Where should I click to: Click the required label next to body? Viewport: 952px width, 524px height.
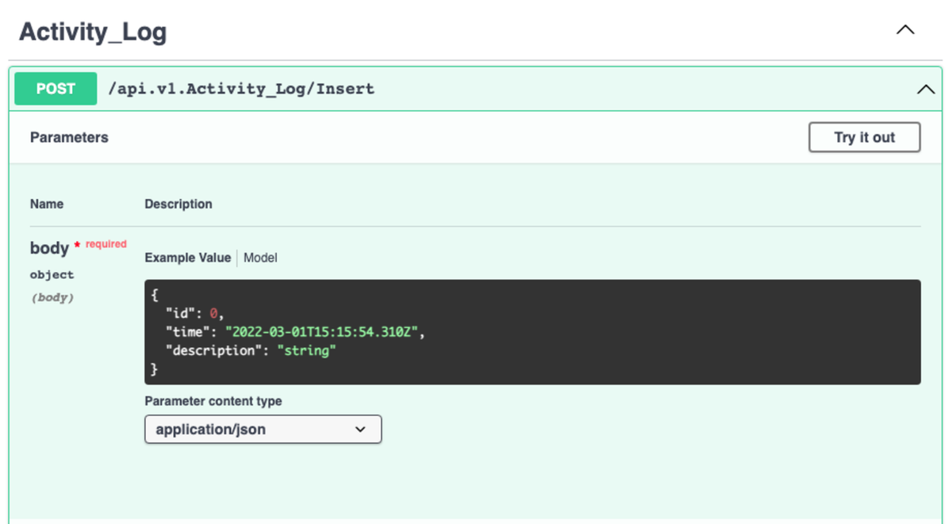point(106,243)
